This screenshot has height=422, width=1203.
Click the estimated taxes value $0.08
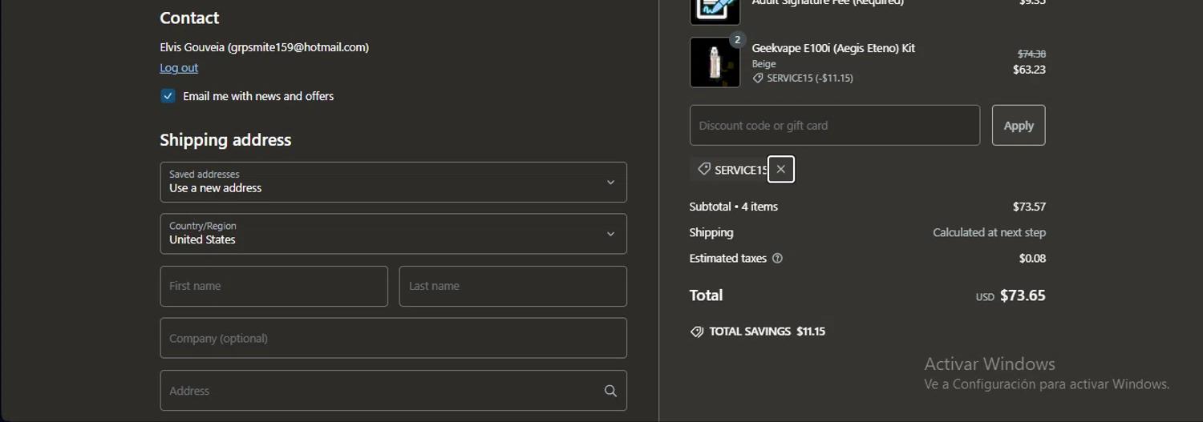[x=1032, y=259]
